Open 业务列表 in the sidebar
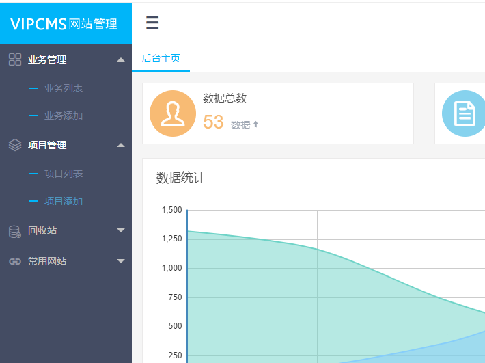485x363 pixels. point(64,88)
